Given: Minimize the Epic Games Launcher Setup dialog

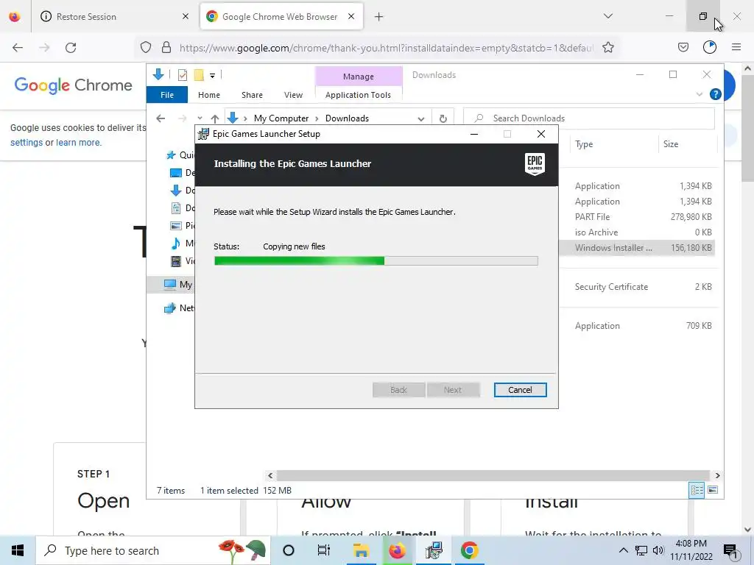Looking at the screenshot, I should tap(474, 134).
